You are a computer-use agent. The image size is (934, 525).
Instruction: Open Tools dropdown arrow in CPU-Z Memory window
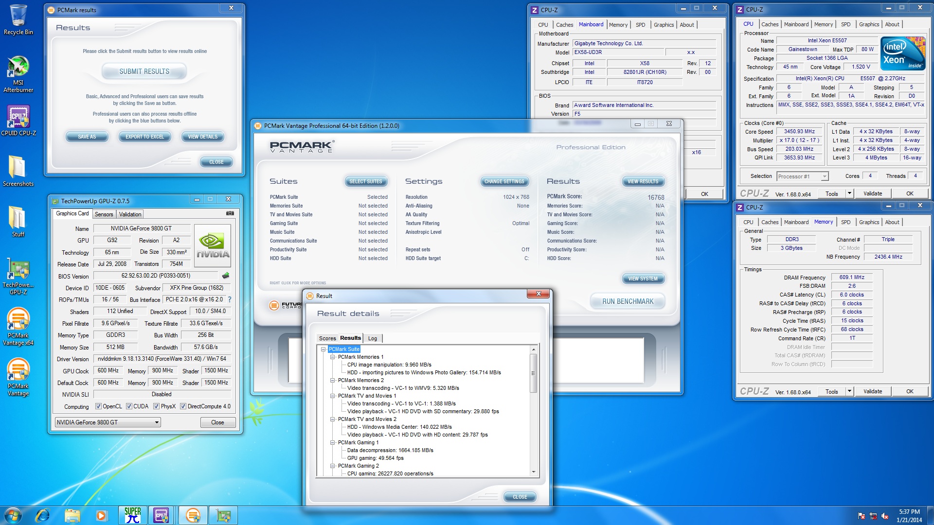(x=849, y=391)
